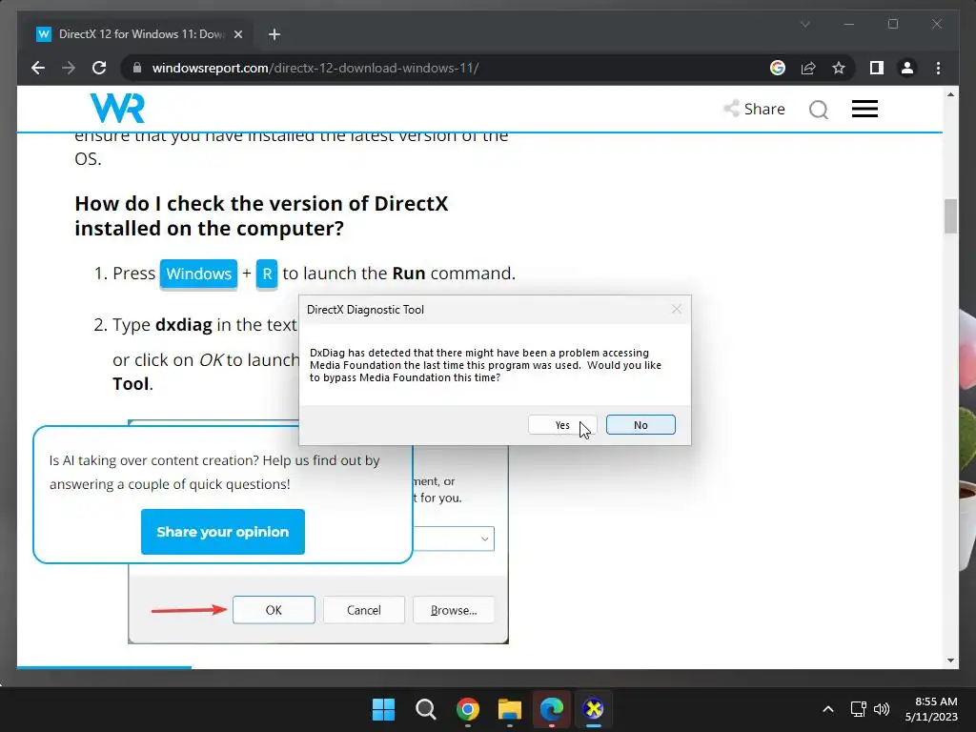Click the volume icon in the system tray
This screenshot has width=976, height=732.
pyautogui.click(x=882, y=709)
